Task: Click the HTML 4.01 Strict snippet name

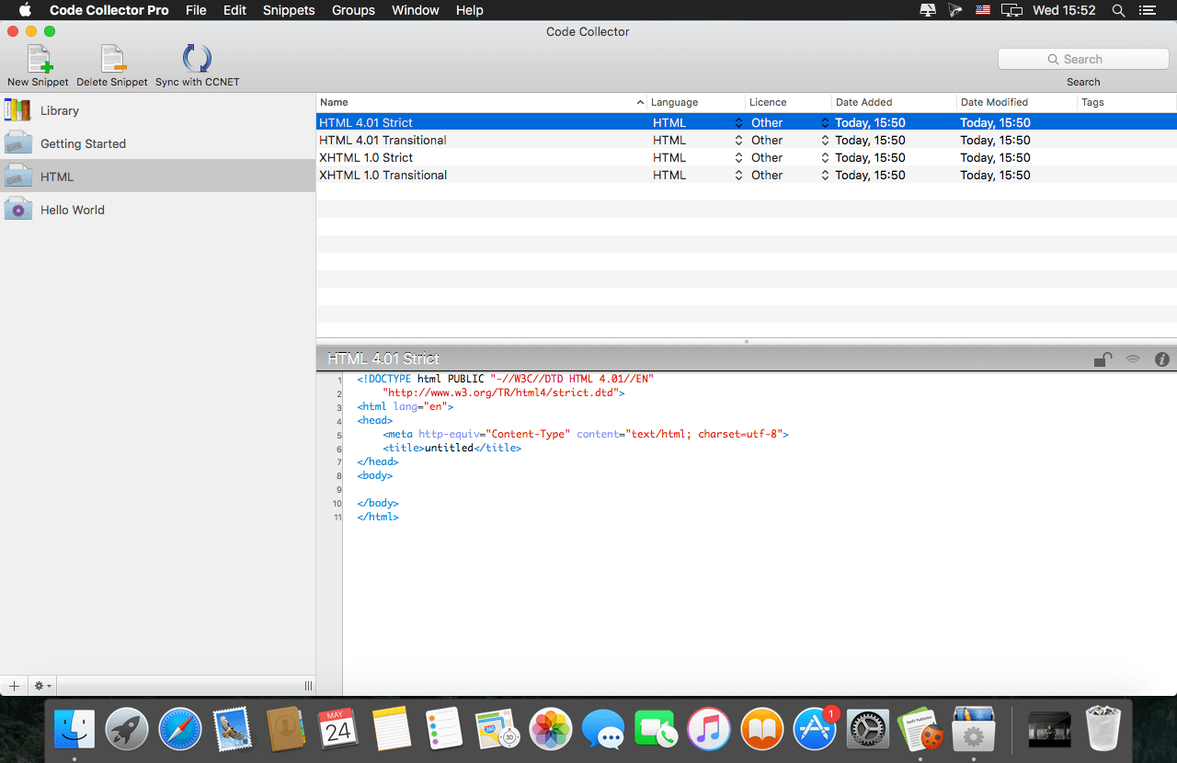Action: coord(366,122)
